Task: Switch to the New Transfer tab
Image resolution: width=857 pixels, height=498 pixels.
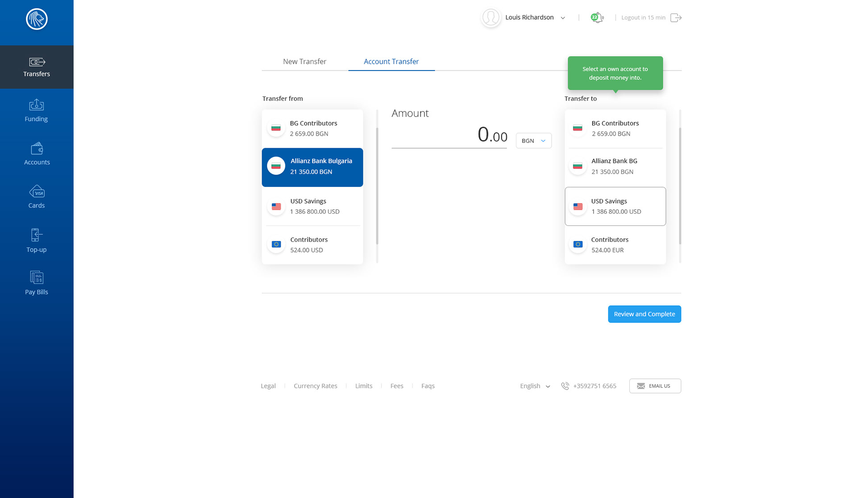Action: click(304, 62)
